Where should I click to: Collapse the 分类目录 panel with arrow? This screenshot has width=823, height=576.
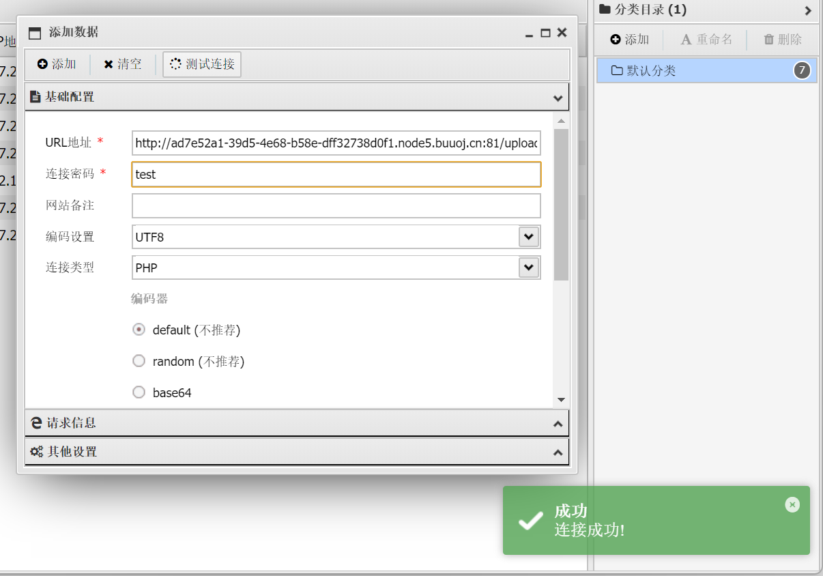tap(808, 10)
